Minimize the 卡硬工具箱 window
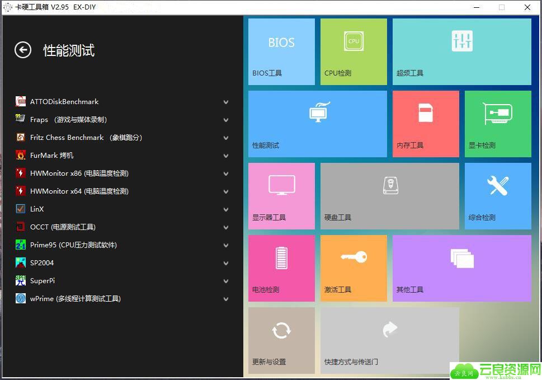This screenshot has height=380, width=542. 477,7
